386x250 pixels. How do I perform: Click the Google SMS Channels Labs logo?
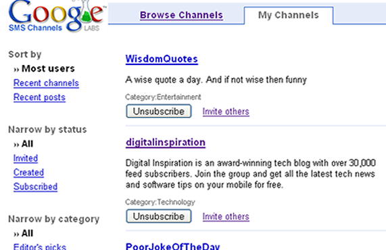57,16
